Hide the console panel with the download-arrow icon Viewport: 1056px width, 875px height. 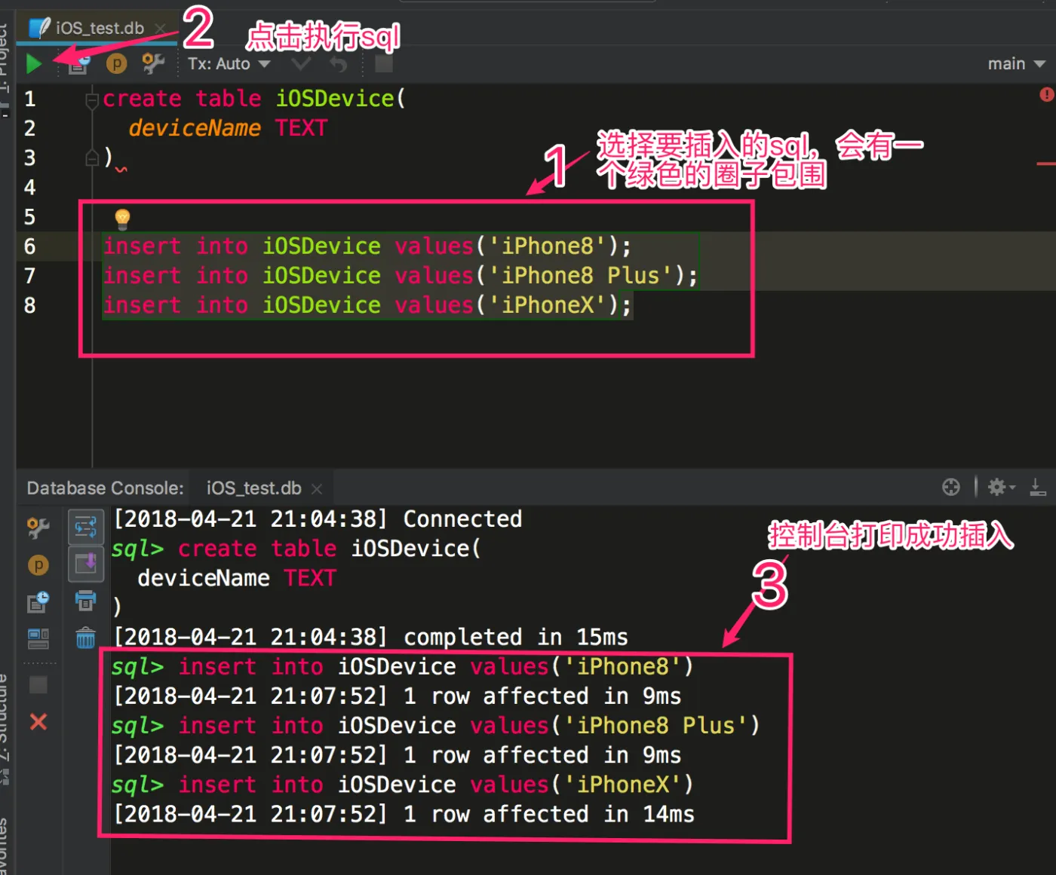(1038, 487)
